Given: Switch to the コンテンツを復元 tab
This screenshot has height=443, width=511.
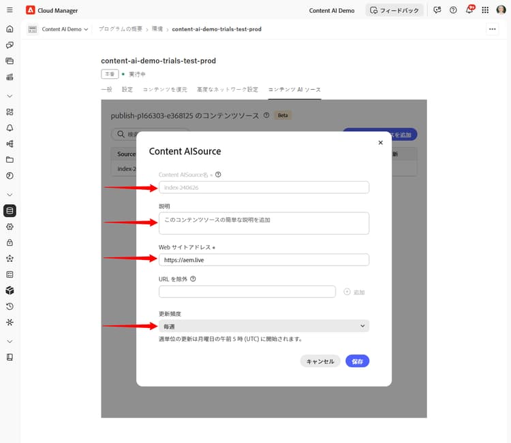Looking at the screenshot, I should [x=165, y=90].
